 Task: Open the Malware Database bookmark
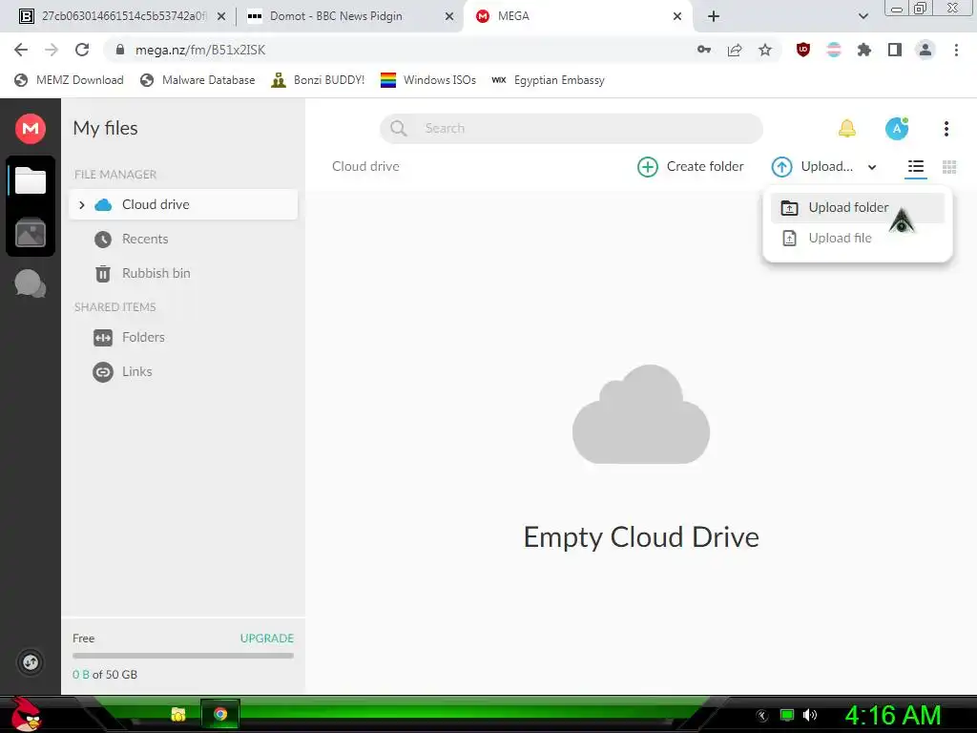(197, 80)
